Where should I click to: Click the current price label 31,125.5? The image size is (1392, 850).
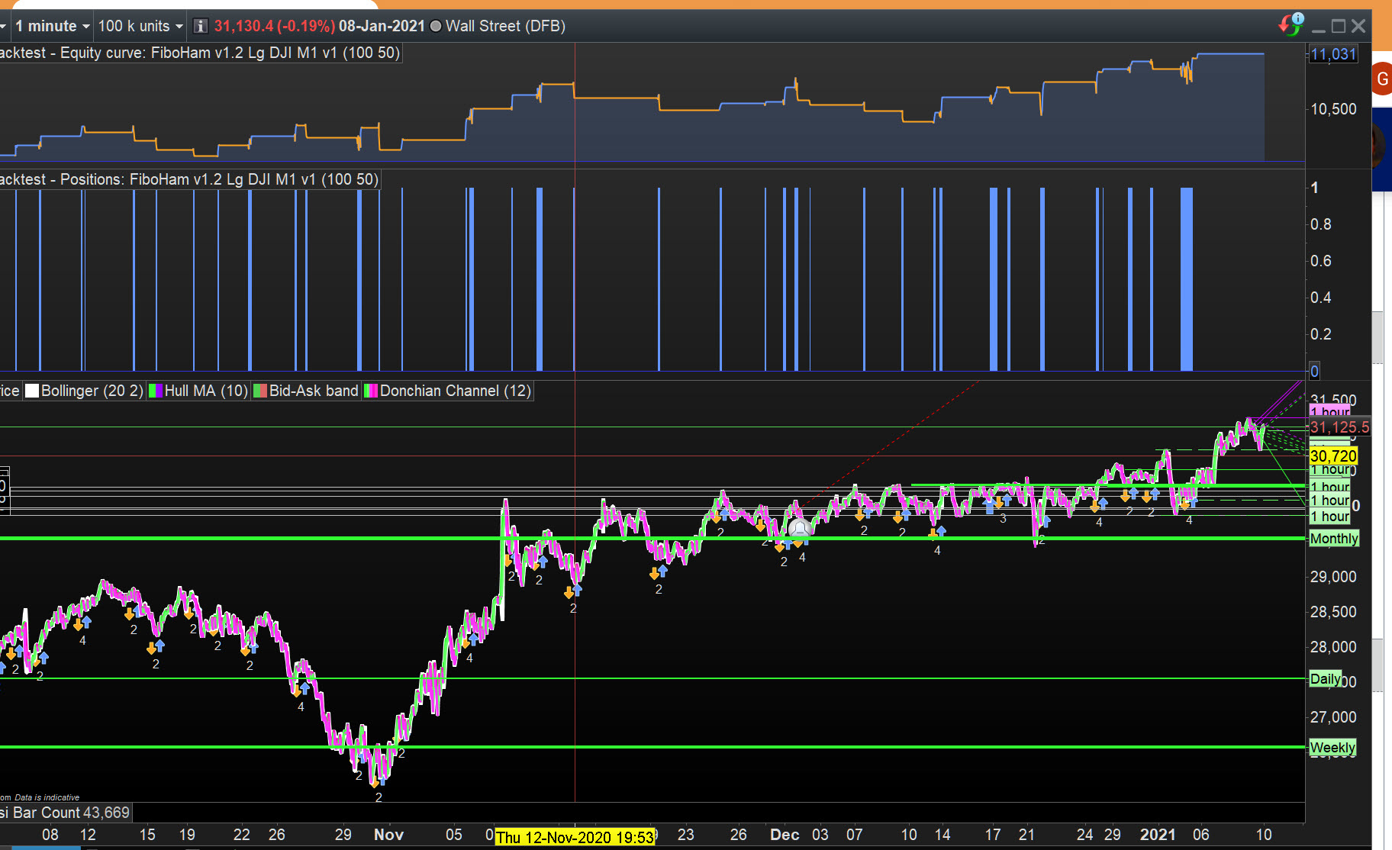(1339, 427)
